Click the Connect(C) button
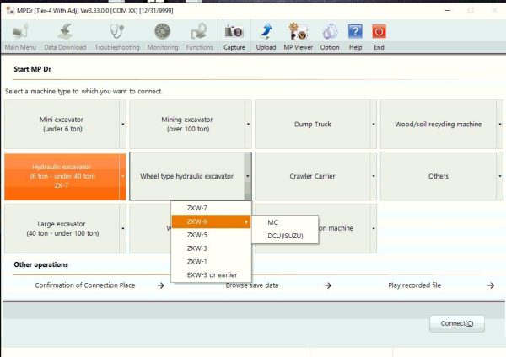 pos(456,323)
